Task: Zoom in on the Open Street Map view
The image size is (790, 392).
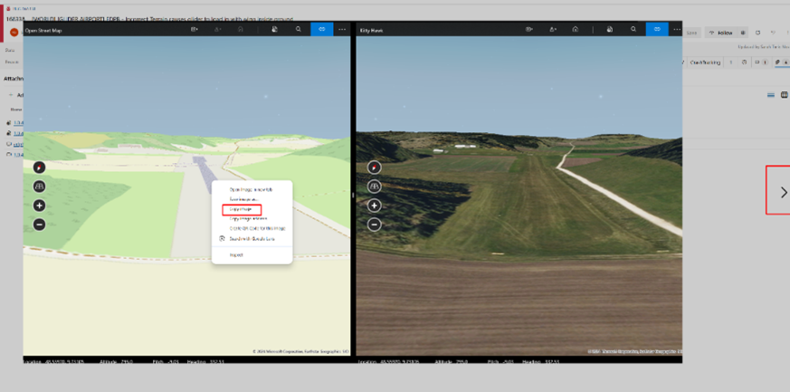Action: pos(39,206)
